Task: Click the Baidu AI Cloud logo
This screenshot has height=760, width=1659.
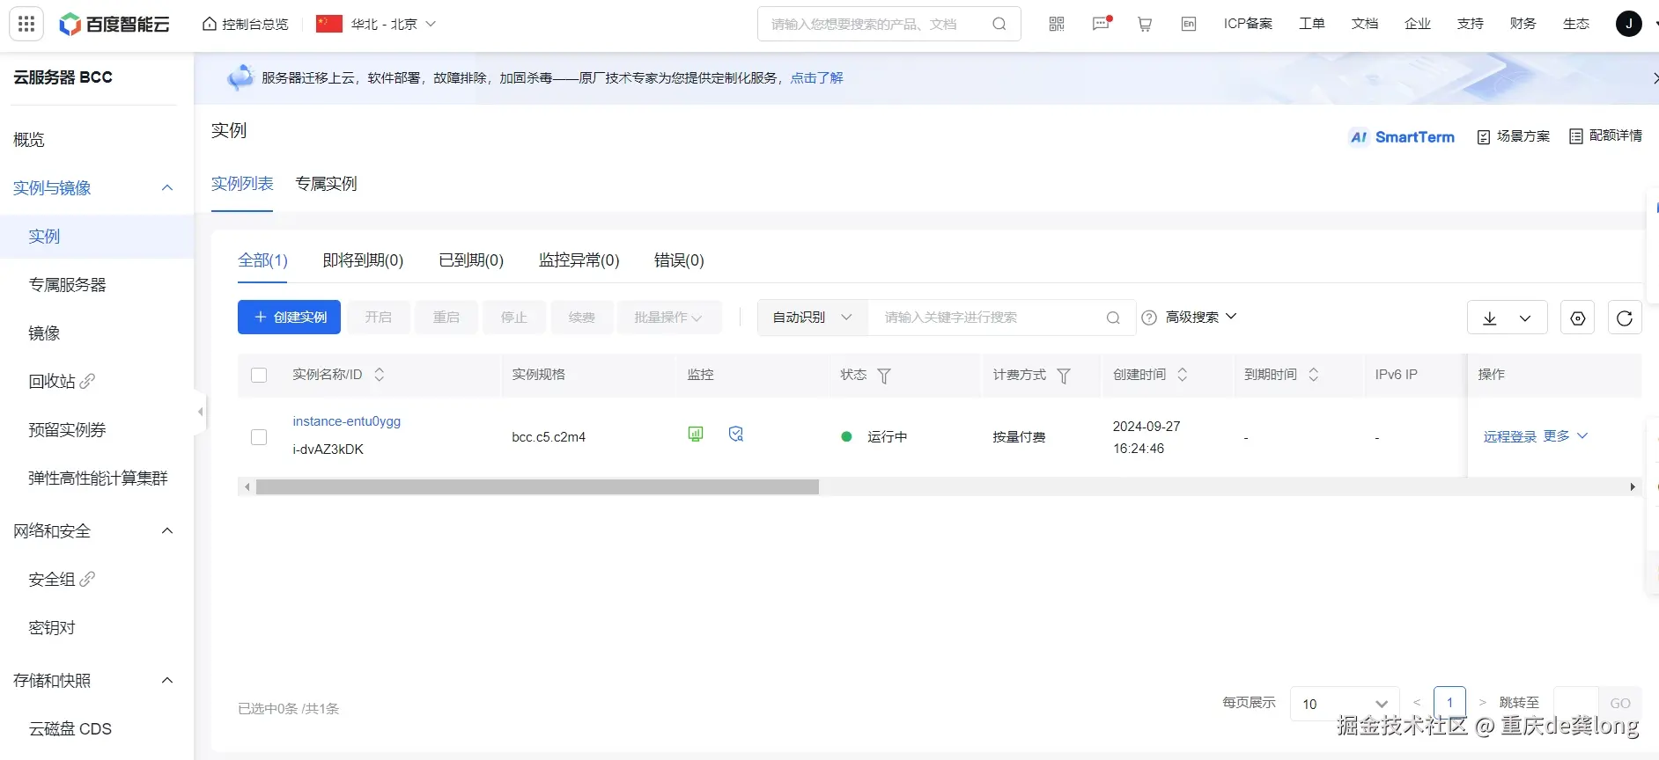Action: (x=114, y=24)
